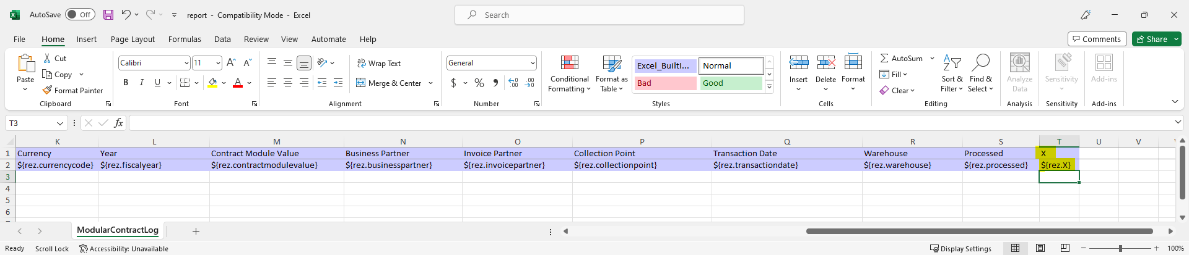Select Normal view in status bar
1189x255 pixels.
(1016, 248)
